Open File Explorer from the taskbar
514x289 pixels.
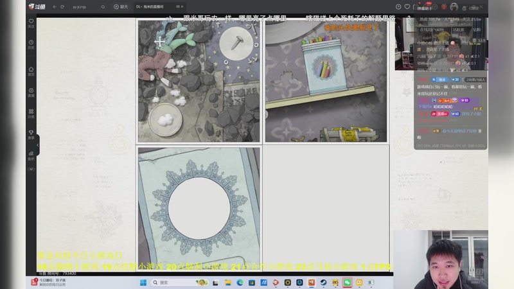[228, 283]
